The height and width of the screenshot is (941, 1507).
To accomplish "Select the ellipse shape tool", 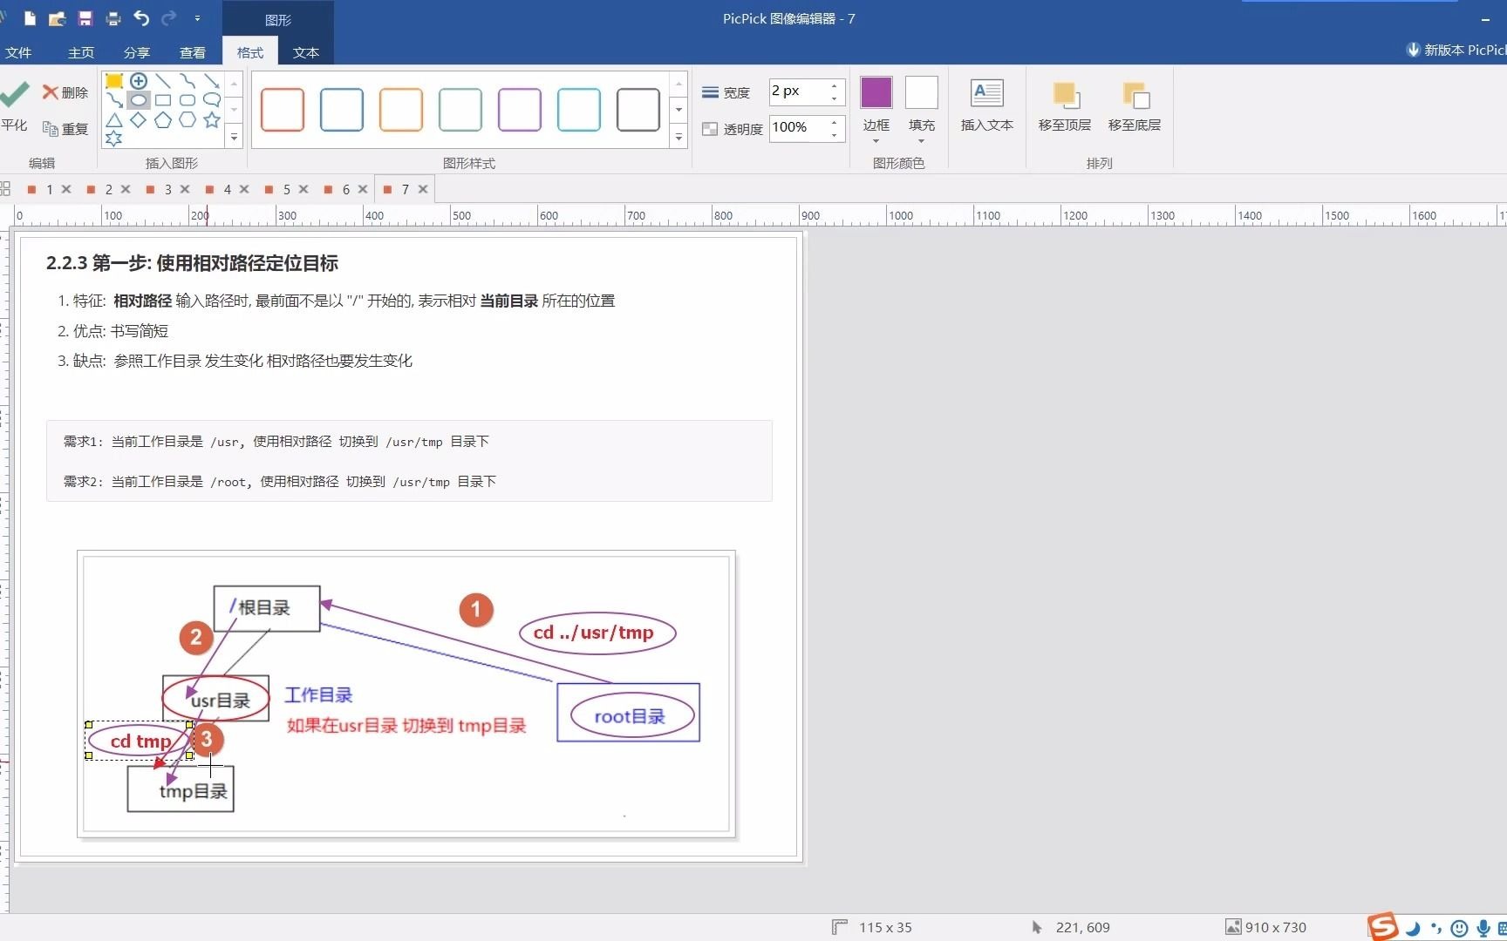I will pos(138,100).
